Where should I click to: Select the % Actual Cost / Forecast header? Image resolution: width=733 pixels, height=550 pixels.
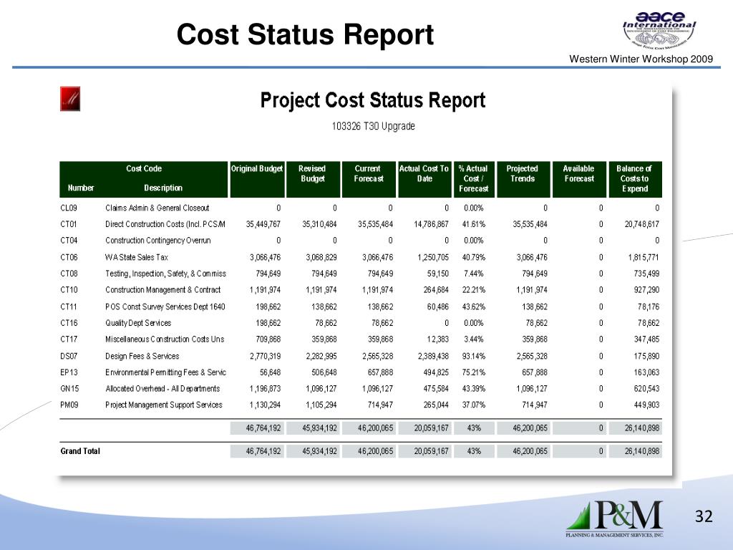point(473,178)
